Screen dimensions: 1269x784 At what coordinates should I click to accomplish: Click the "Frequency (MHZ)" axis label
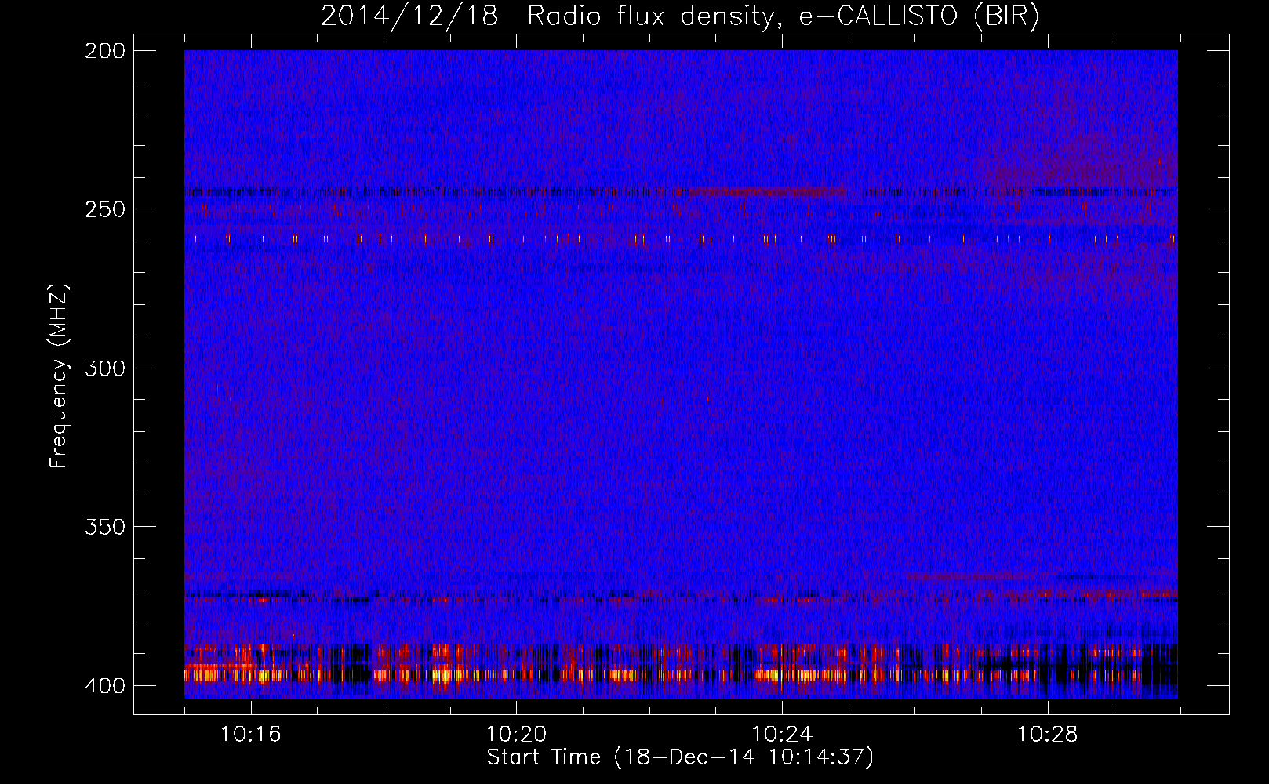pyautogui.click(x=59, y=376)
